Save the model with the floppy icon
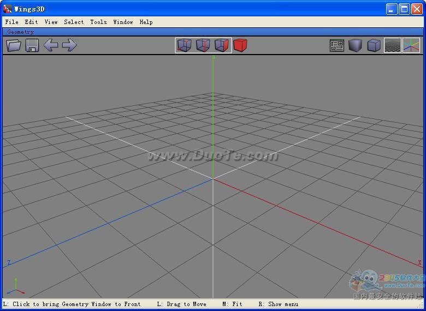Image resolution: width=426 pixels, height=311 pixels. point(32,45)
